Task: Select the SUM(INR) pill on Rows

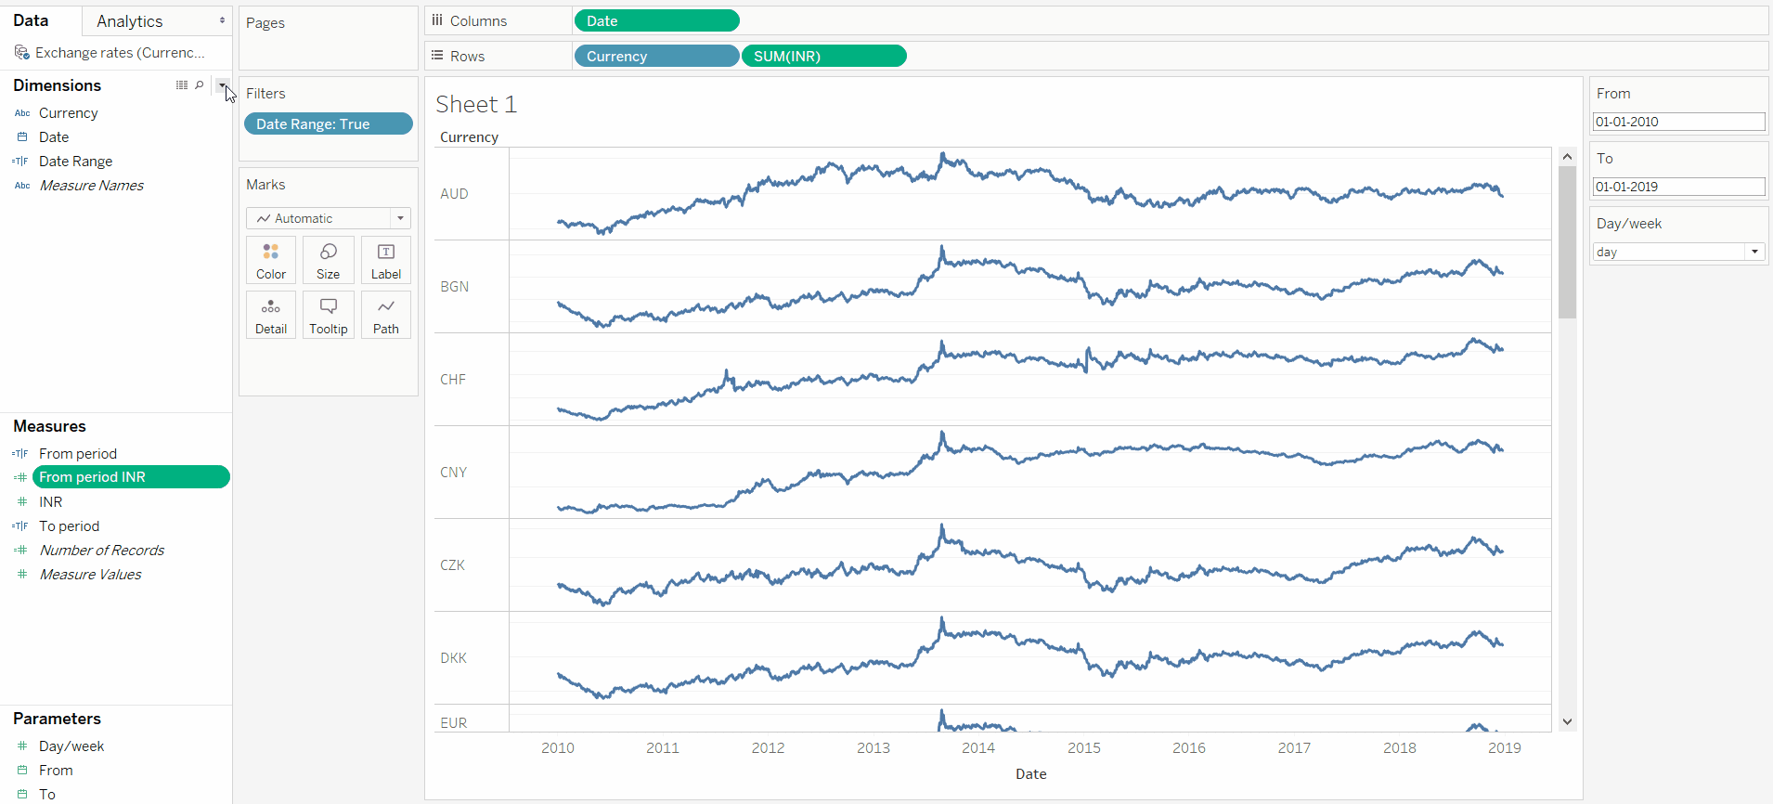Action: click(824, 56)
